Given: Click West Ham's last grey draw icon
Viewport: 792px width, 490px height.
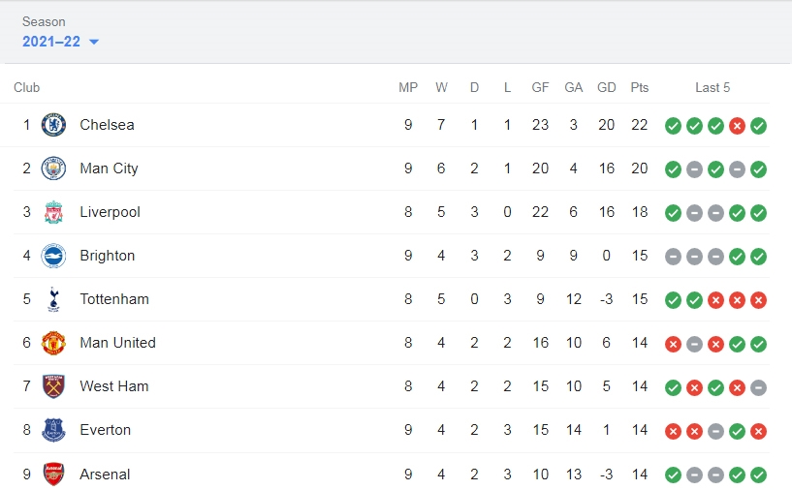Looking at the screenshot, I should coord(758,387).
